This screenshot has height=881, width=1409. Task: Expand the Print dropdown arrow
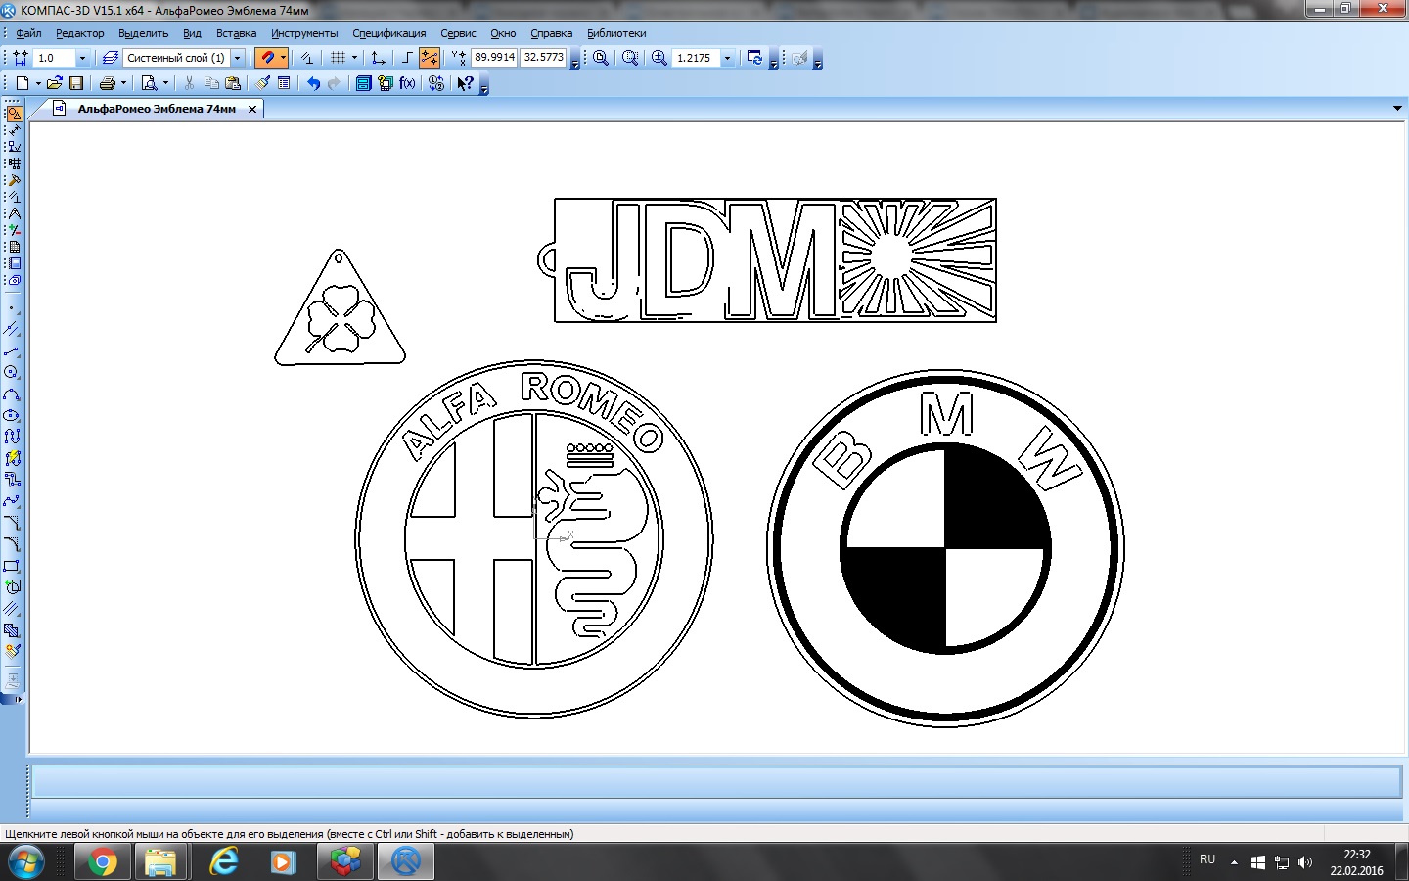click(123, 83)
